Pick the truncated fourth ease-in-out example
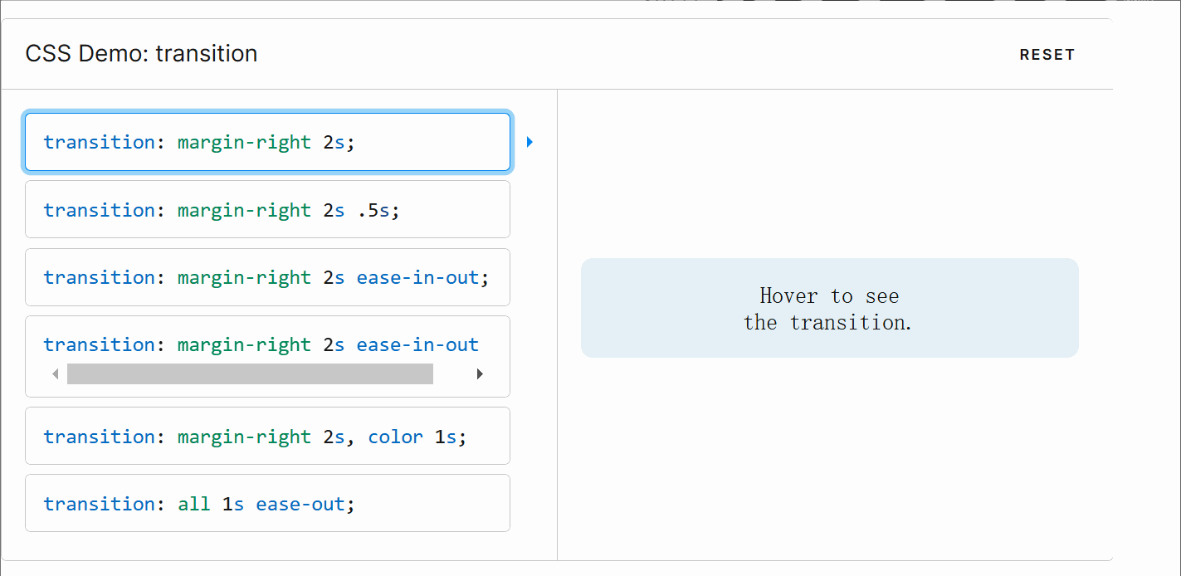Screen dimensions: 1181x576 pyautogui.click(x=267, y=344)
